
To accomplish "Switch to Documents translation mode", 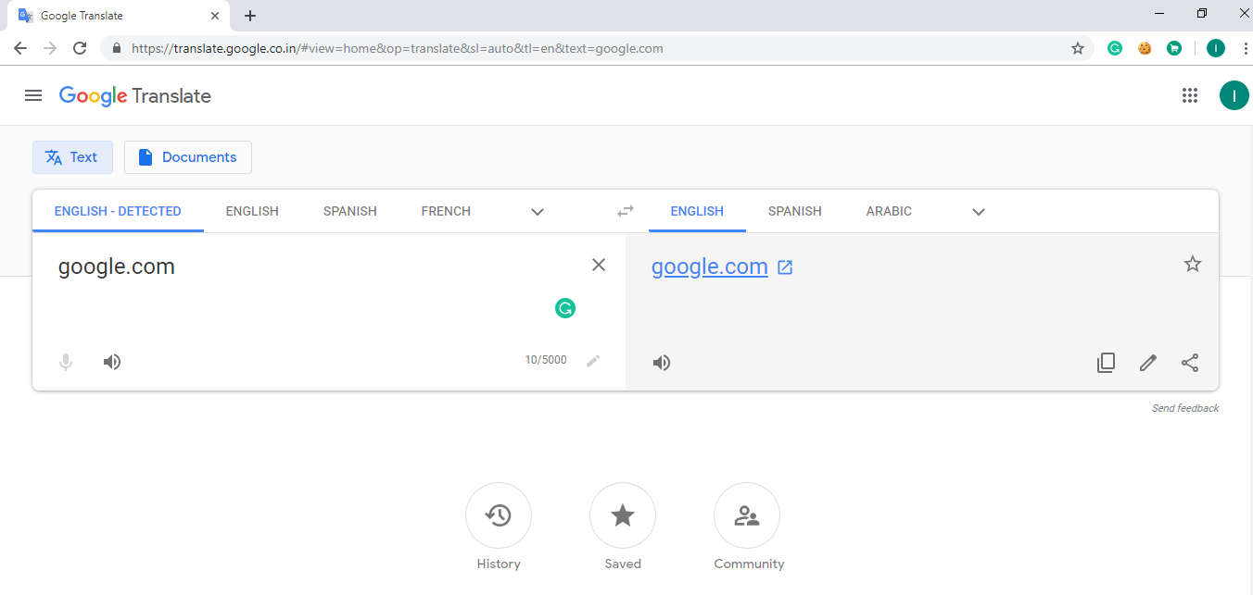I will tap(187, 157).
